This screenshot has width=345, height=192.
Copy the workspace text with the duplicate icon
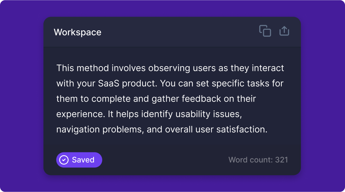click(265, 31)
